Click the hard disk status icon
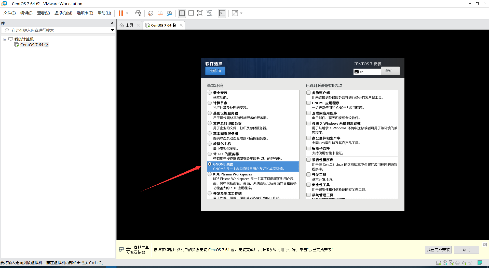This screenshot has width=489, height=268. (438, 263)
